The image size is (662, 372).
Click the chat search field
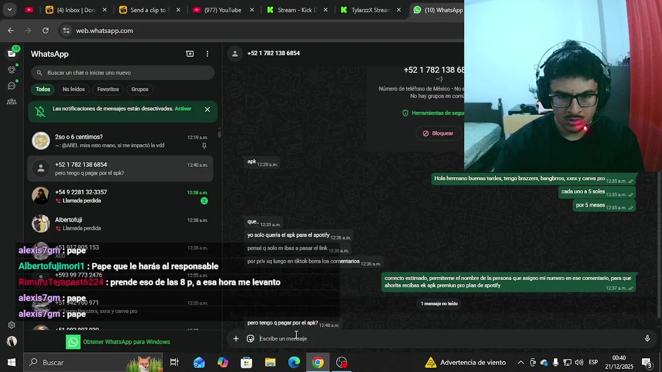[123, 73]
